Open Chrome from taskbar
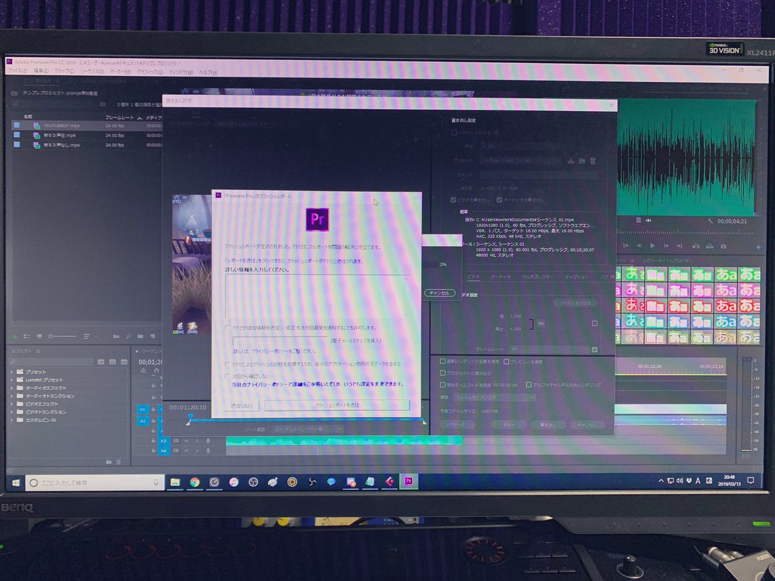This screenshot has width=775, height=581. pos(194,482)
